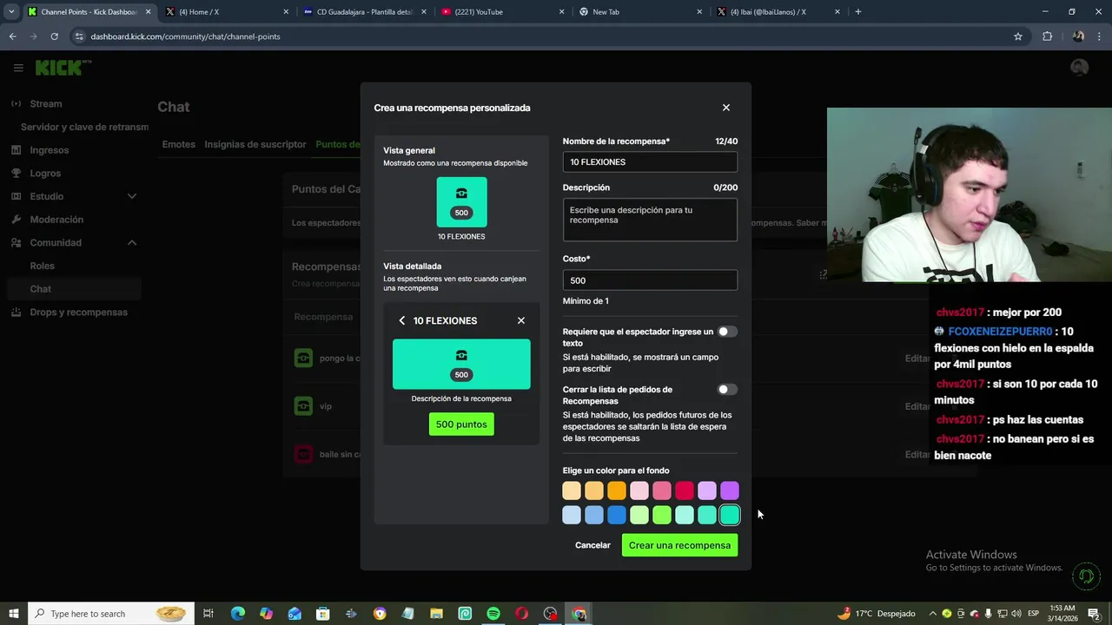The image size is (1112, 625).
Task: Click Crear una recompensa button
Action: [680, 545]
